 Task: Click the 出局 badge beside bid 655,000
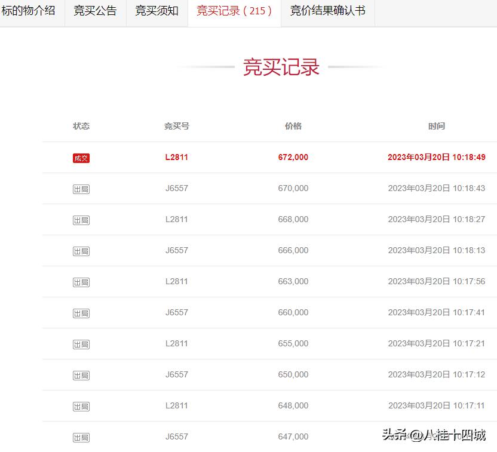click(81, 343)
